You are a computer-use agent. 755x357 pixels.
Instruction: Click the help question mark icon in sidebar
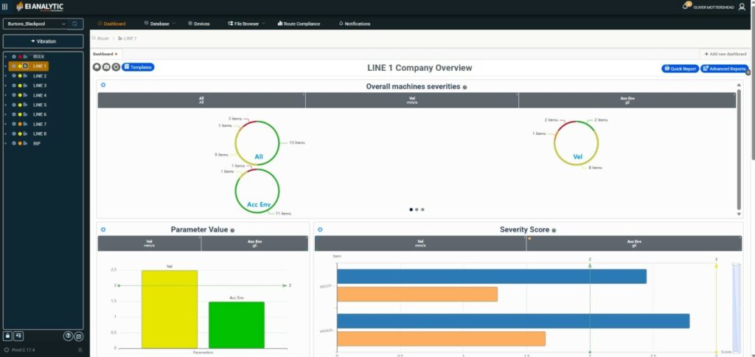[68, 336]
